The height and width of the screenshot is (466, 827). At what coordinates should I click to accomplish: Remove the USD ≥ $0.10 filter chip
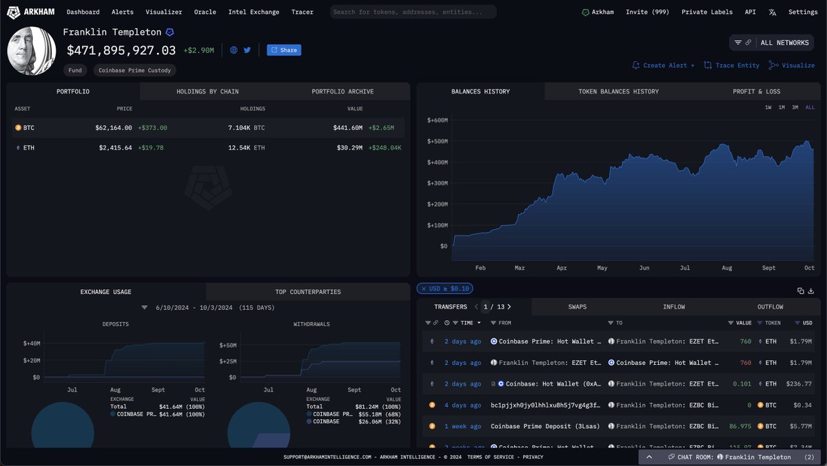(424, 288)
